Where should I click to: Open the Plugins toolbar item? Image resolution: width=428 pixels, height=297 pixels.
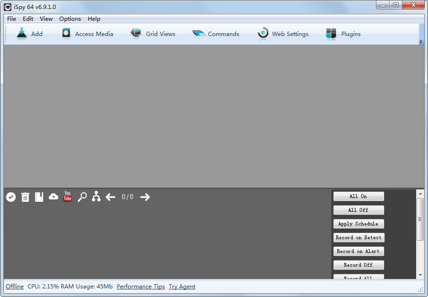tap(343, 34)
